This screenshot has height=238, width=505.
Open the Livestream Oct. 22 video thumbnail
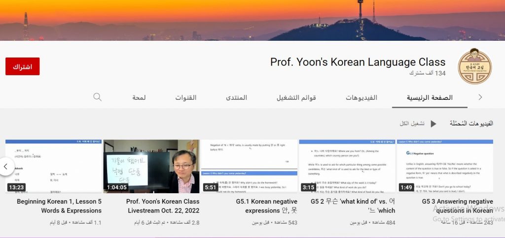[151, 166]
